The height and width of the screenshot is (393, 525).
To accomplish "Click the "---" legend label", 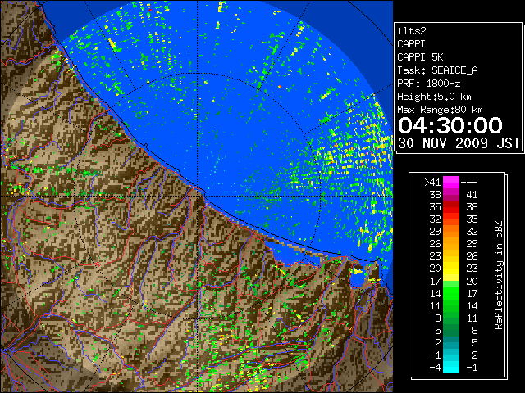I will (468, 182).
